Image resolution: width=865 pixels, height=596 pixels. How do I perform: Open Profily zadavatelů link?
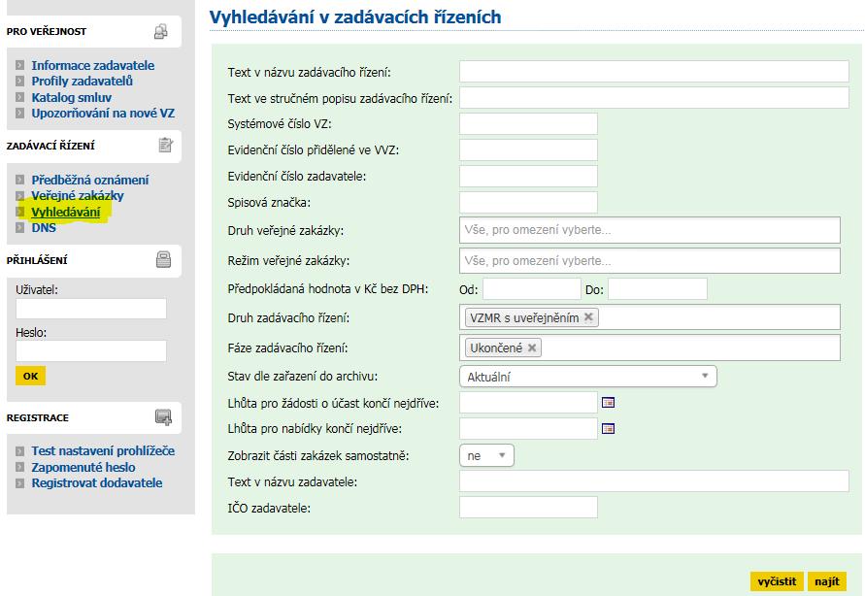point(82,81)
